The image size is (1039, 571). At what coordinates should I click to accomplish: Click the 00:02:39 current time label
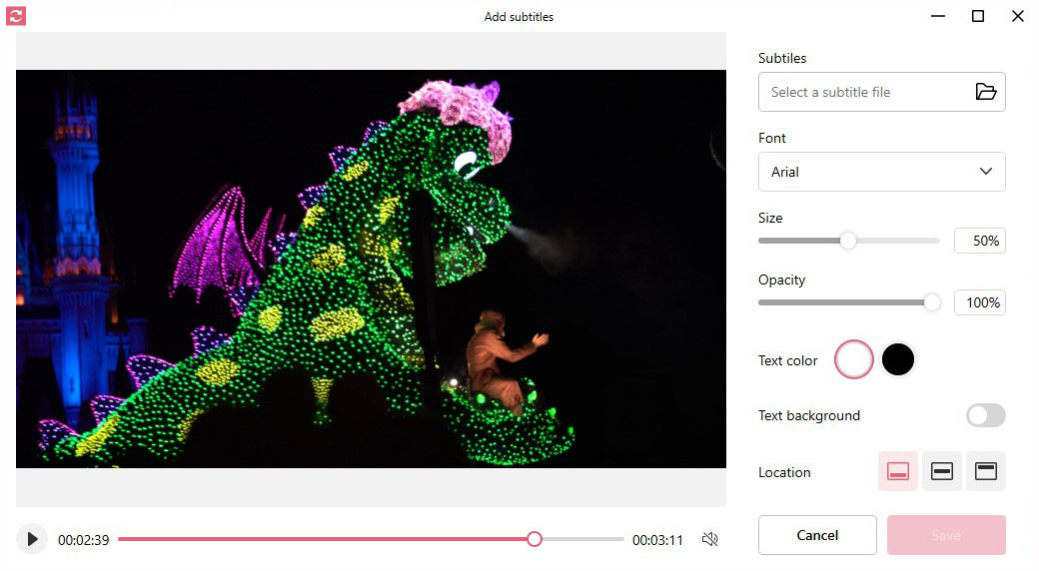coord(84,540)
